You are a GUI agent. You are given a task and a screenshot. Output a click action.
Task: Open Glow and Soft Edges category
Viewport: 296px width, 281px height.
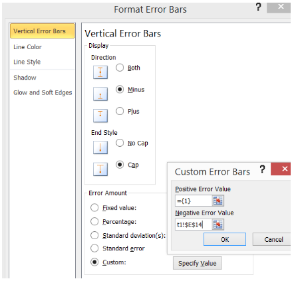[x=43, y=92]
